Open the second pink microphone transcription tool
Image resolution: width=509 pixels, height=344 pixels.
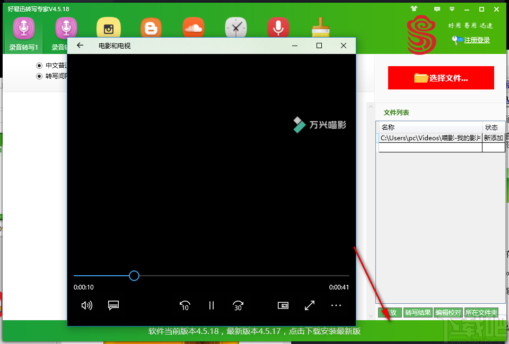(x=66, y=29)
